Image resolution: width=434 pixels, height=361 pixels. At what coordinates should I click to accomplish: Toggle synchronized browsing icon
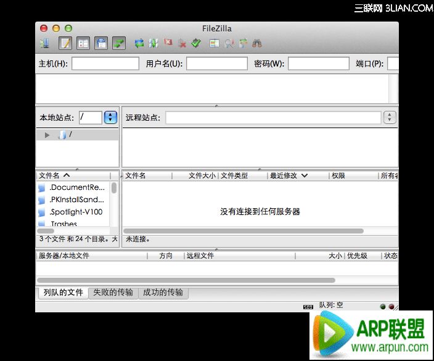(x=244, y=43)
